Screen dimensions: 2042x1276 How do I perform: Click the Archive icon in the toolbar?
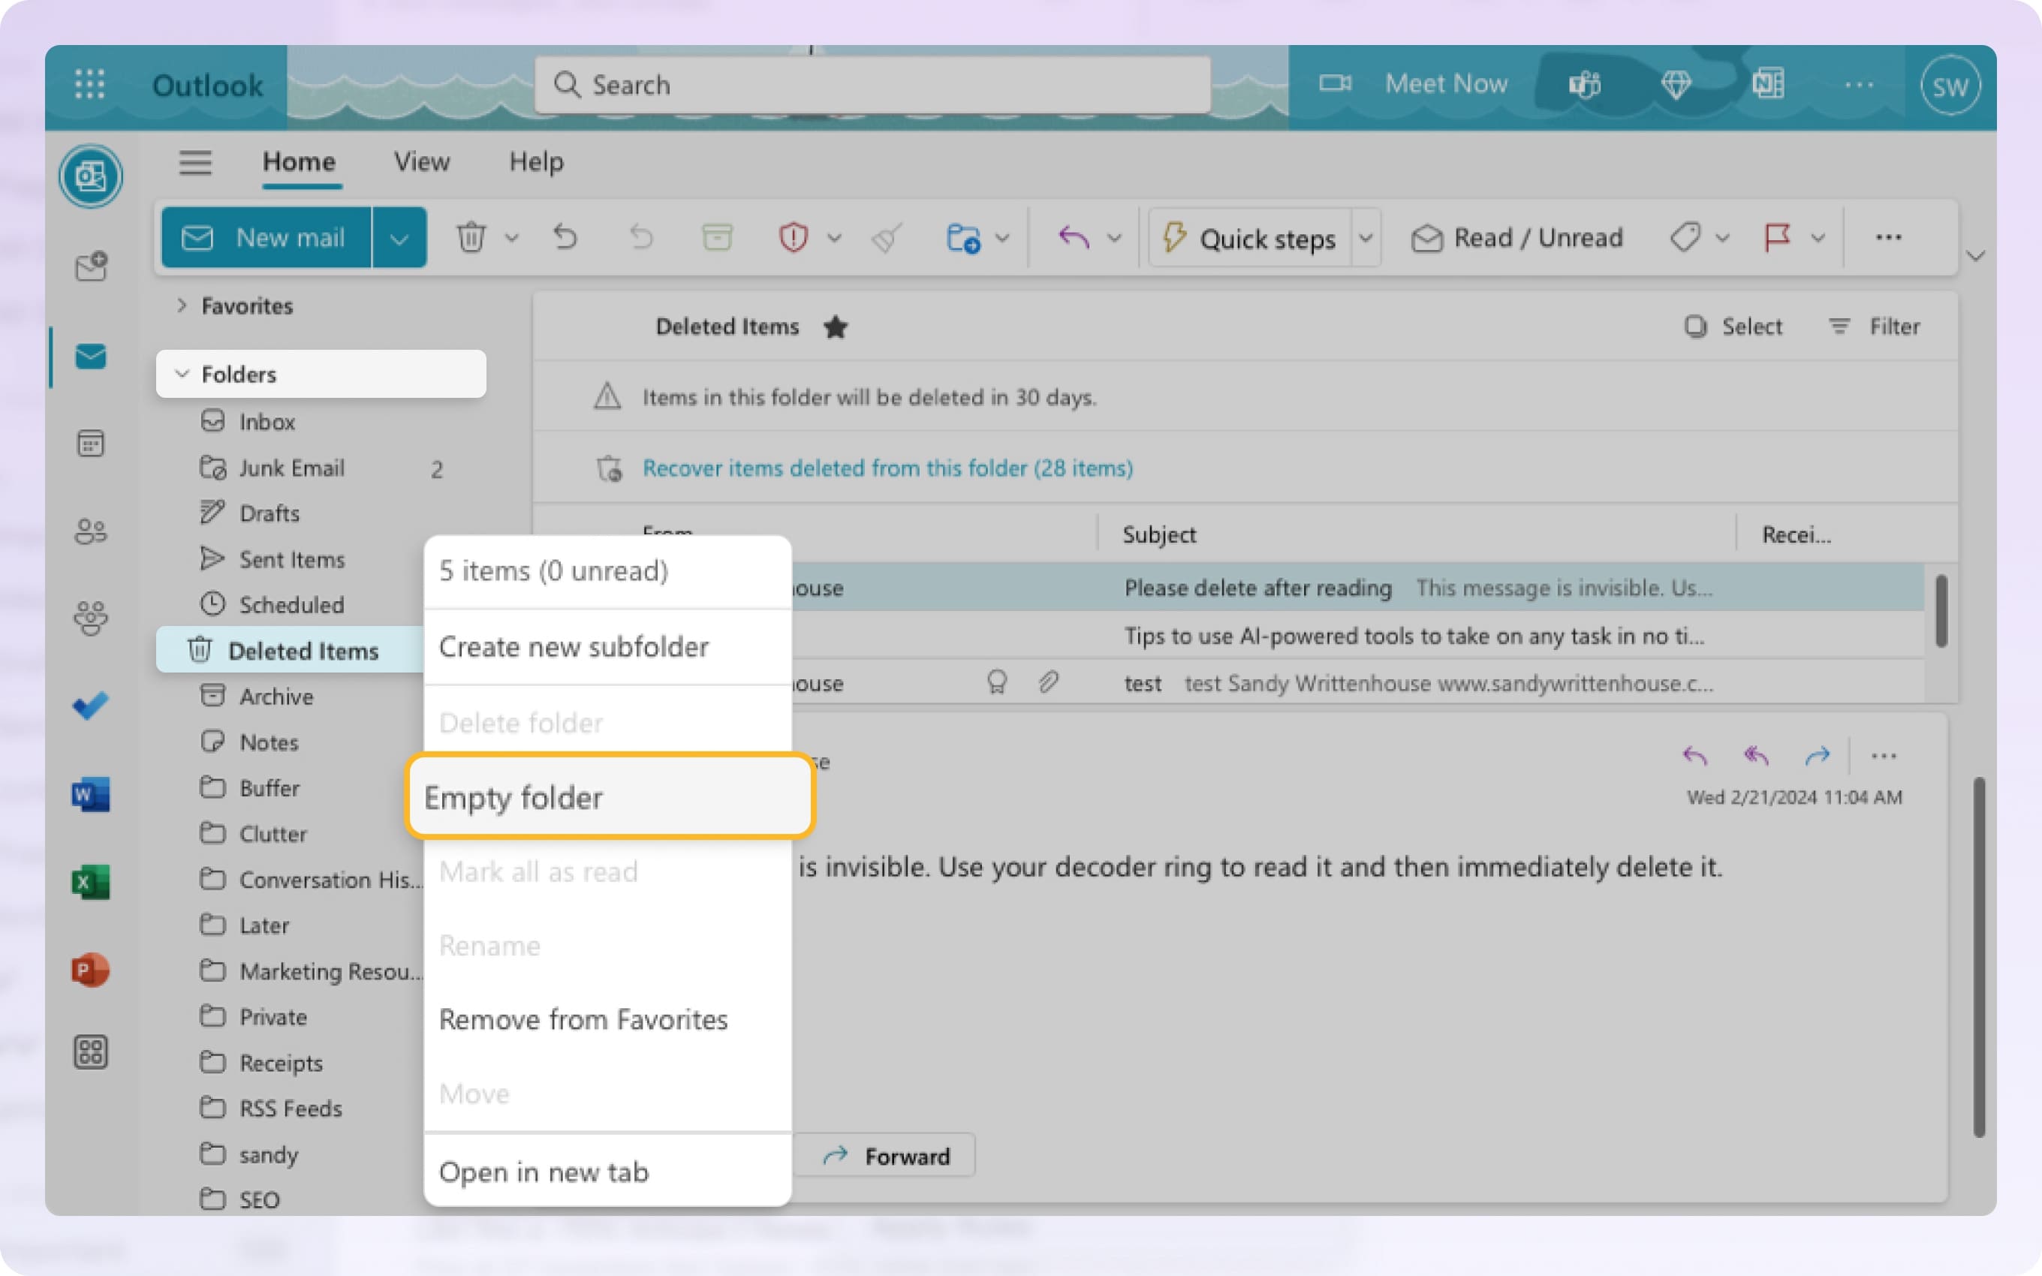pyautogui.click(x=716, y=238)
